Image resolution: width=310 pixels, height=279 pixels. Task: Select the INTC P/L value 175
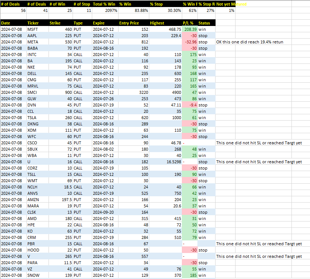(190, 55)
